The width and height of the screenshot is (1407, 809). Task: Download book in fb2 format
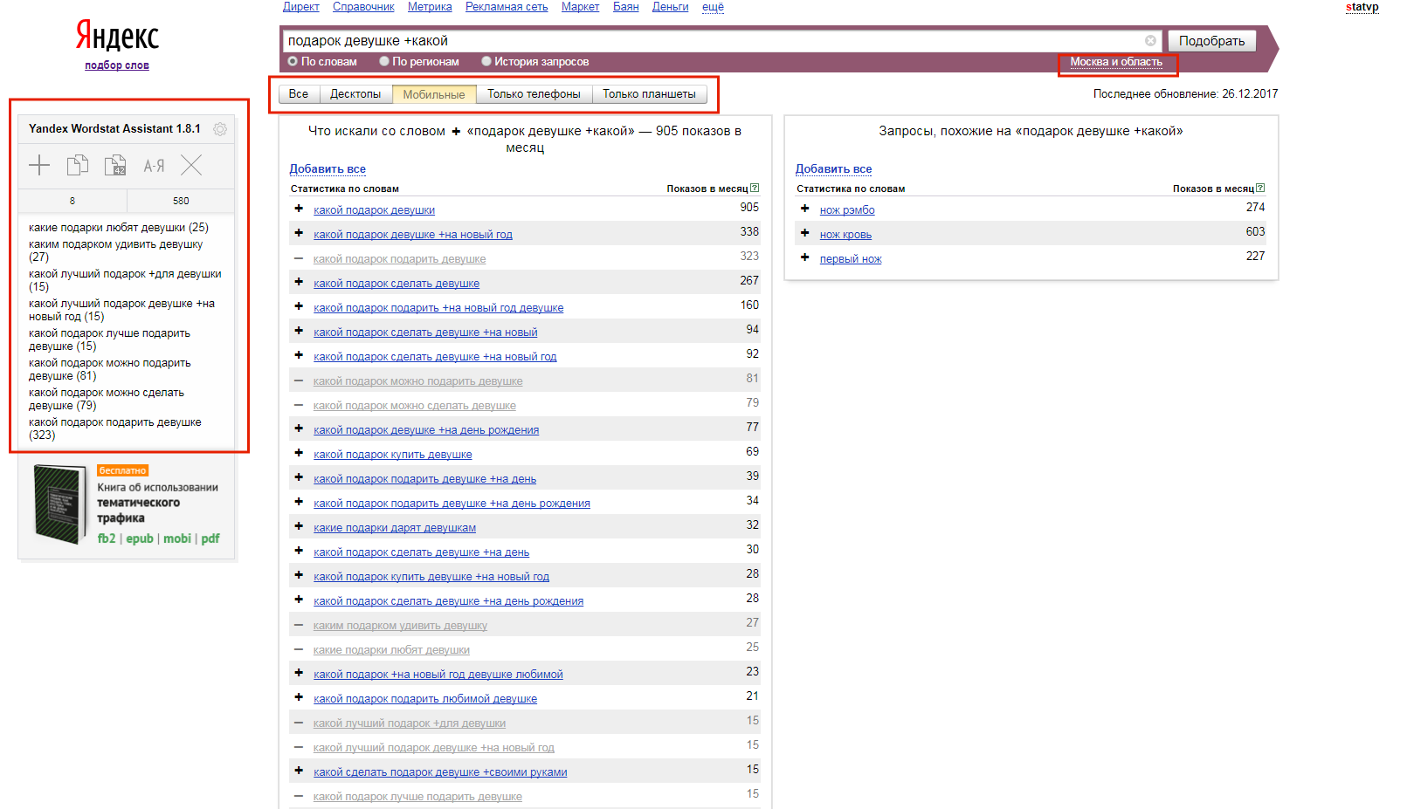pos(107,538)
